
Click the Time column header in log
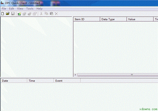tap(41, 81)
